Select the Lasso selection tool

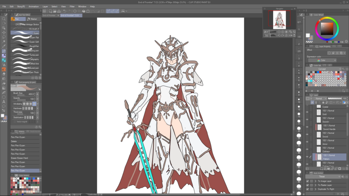(4, 37)
